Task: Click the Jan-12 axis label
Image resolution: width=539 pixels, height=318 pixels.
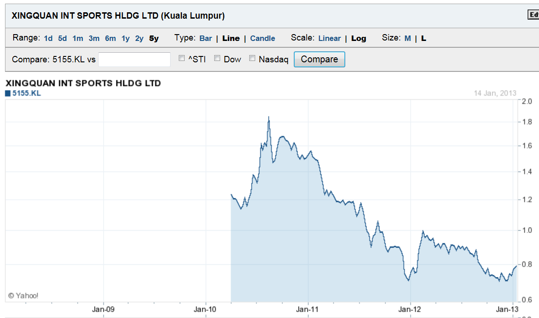Action: [409, 309]
